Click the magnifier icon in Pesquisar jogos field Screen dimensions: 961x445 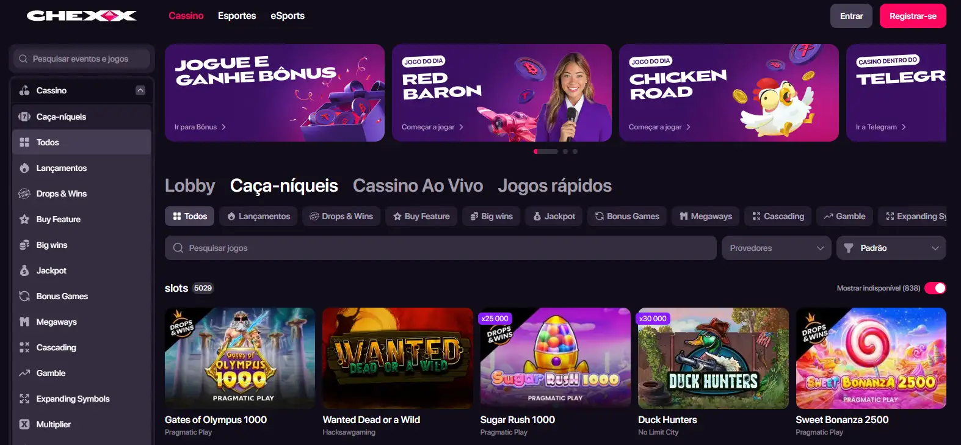point(178,248)
